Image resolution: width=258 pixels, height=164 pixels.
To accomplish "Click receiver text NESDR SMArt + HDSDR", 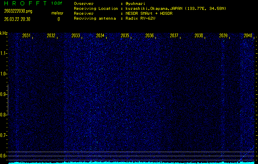I will click(x=149, y=14).
